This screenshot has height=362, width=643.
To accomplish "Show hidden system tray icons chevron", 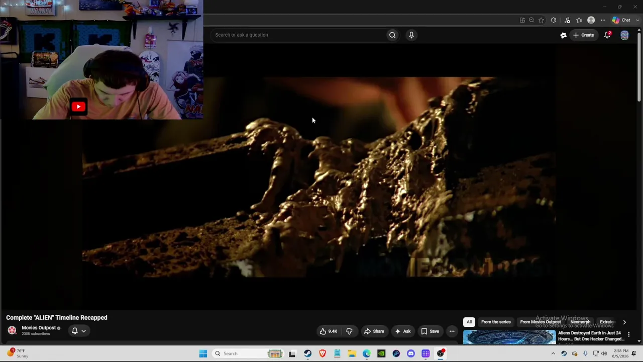I will 553,353.
